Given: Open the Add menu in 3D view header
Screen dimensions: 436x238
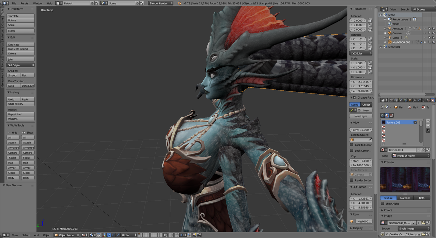Looking at the screenshot, I should 36,235.
